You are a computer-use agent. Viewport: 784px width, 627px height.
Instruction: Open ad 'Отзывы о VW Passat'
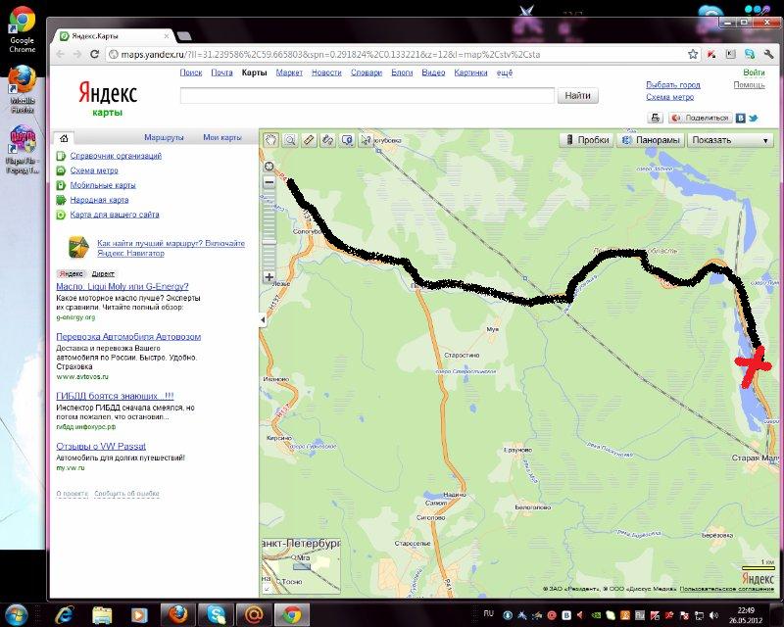tap(101, 446)
